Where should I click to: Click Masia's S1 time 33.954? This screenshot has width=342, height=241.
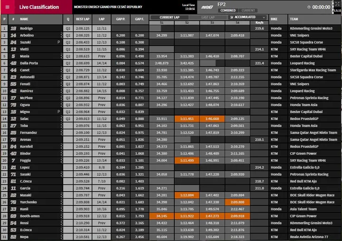click(161, 56)
